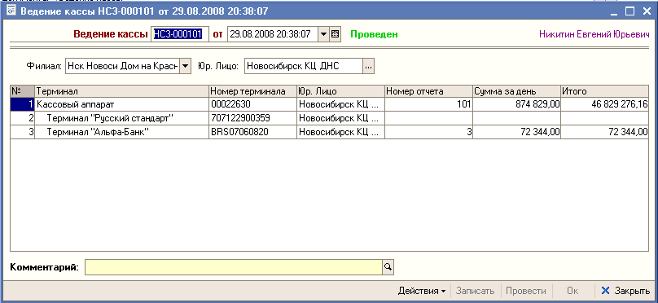Click the Закрыть button
The height and width of the screenshot is (303, 658).
coord(625,291)
